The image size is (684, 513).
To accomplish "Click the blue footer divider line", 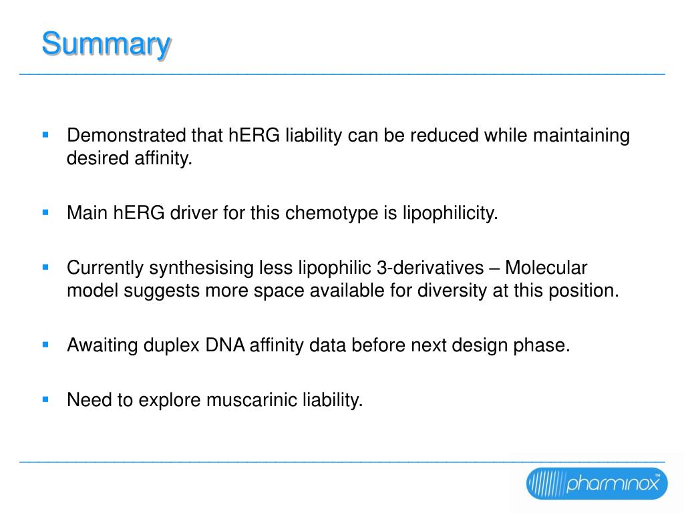I will pos(342,462).
